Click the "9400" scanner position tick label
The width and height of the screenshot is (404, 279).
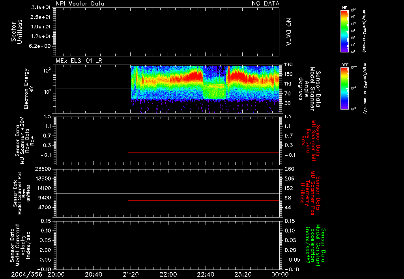tap(45, 198)
